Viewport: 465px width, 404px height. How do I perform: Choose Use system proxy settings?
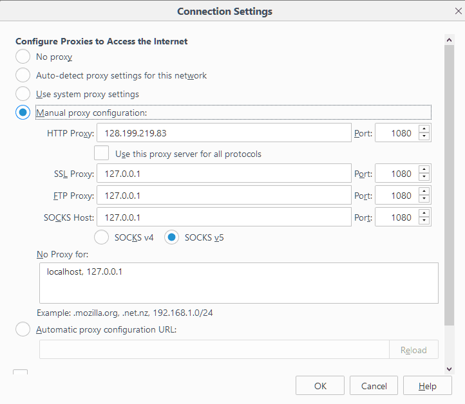pyautogui.click(x=23, y=93)
